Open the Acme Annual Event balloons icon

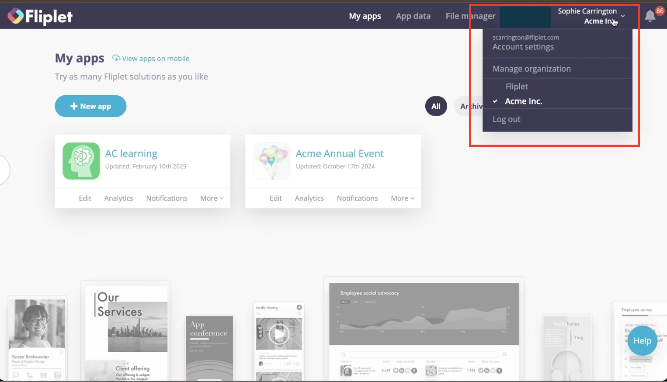click(x=272, y=161)
